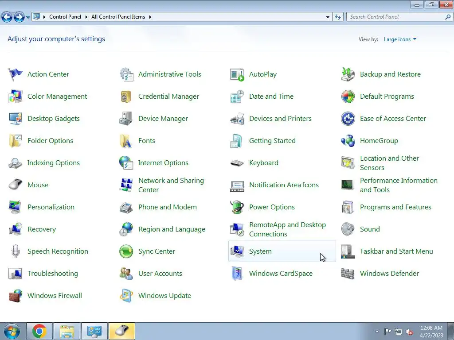The height and width of the screenshot is (340, 454).
Task: Open the Windows CardSpace link
Action: (281, 274)
